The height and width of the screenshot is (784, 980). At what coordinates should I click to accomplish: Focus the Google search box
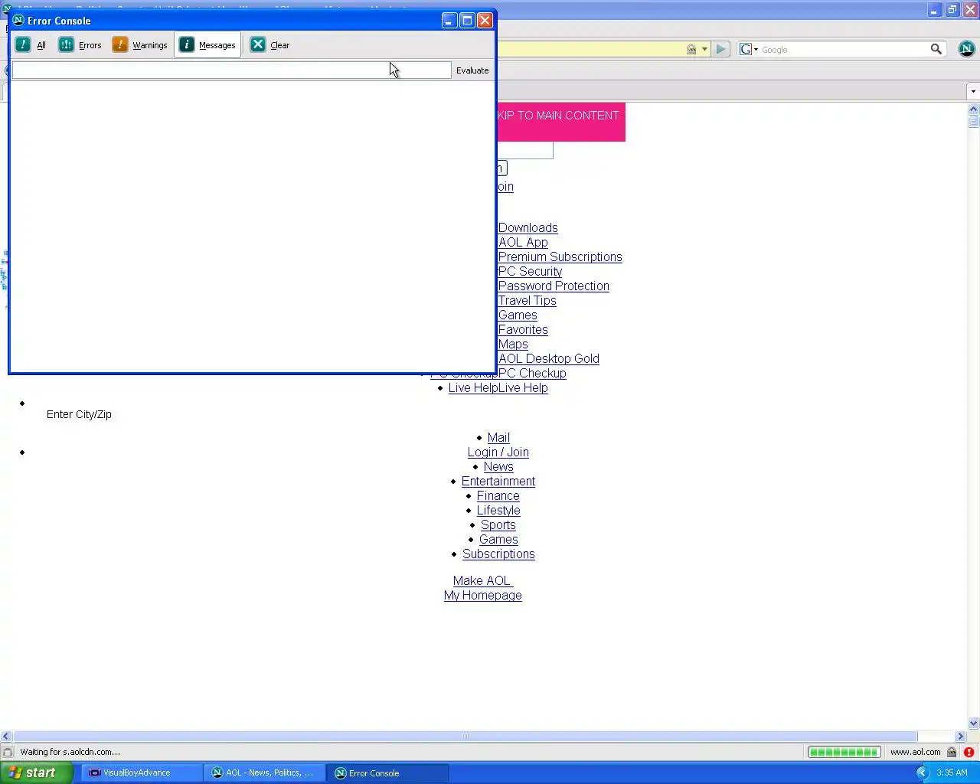click(x=844, y=49)
